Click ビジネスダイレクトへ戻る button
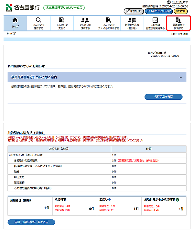The image size is (194, 231). pos(158,11)
